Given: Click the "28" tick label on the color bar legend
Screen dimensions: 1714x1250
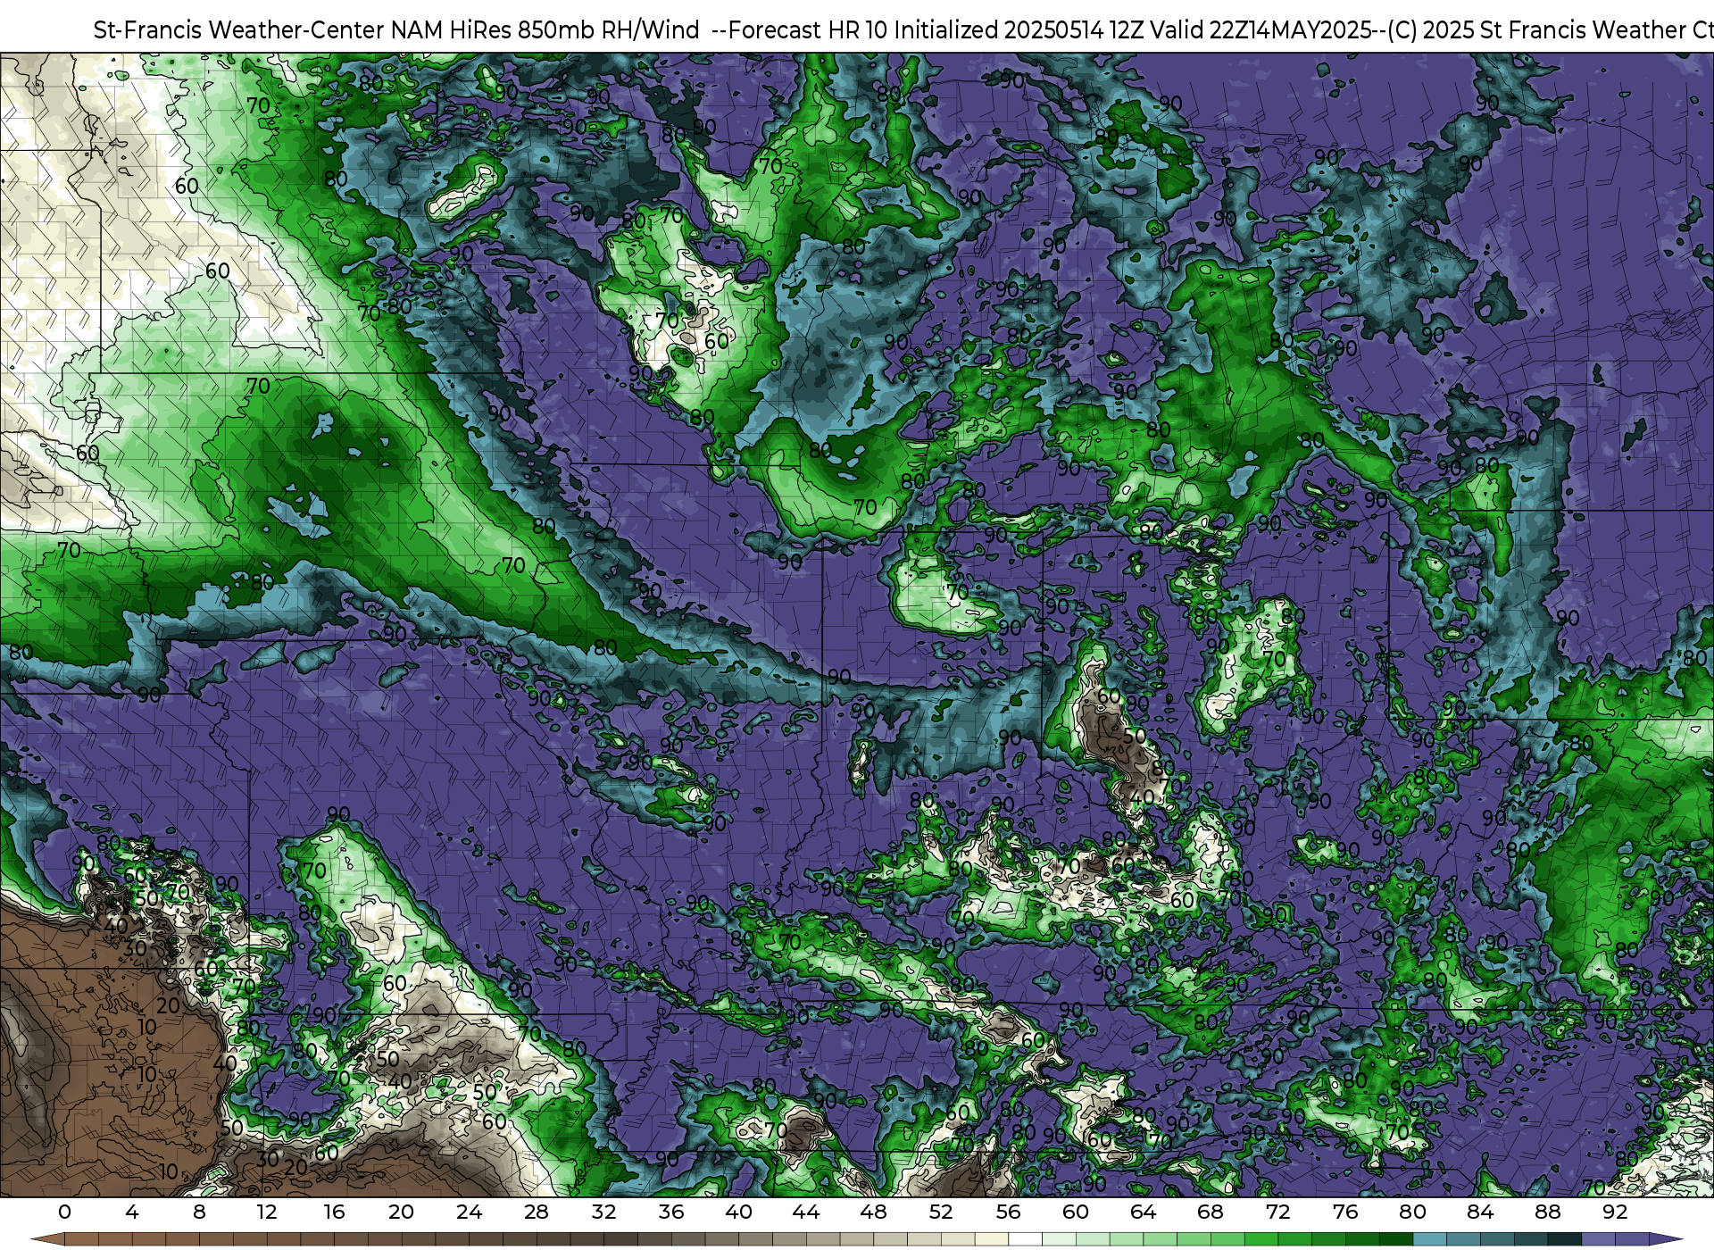Looking at the screenshot, I should [537, 1212].
